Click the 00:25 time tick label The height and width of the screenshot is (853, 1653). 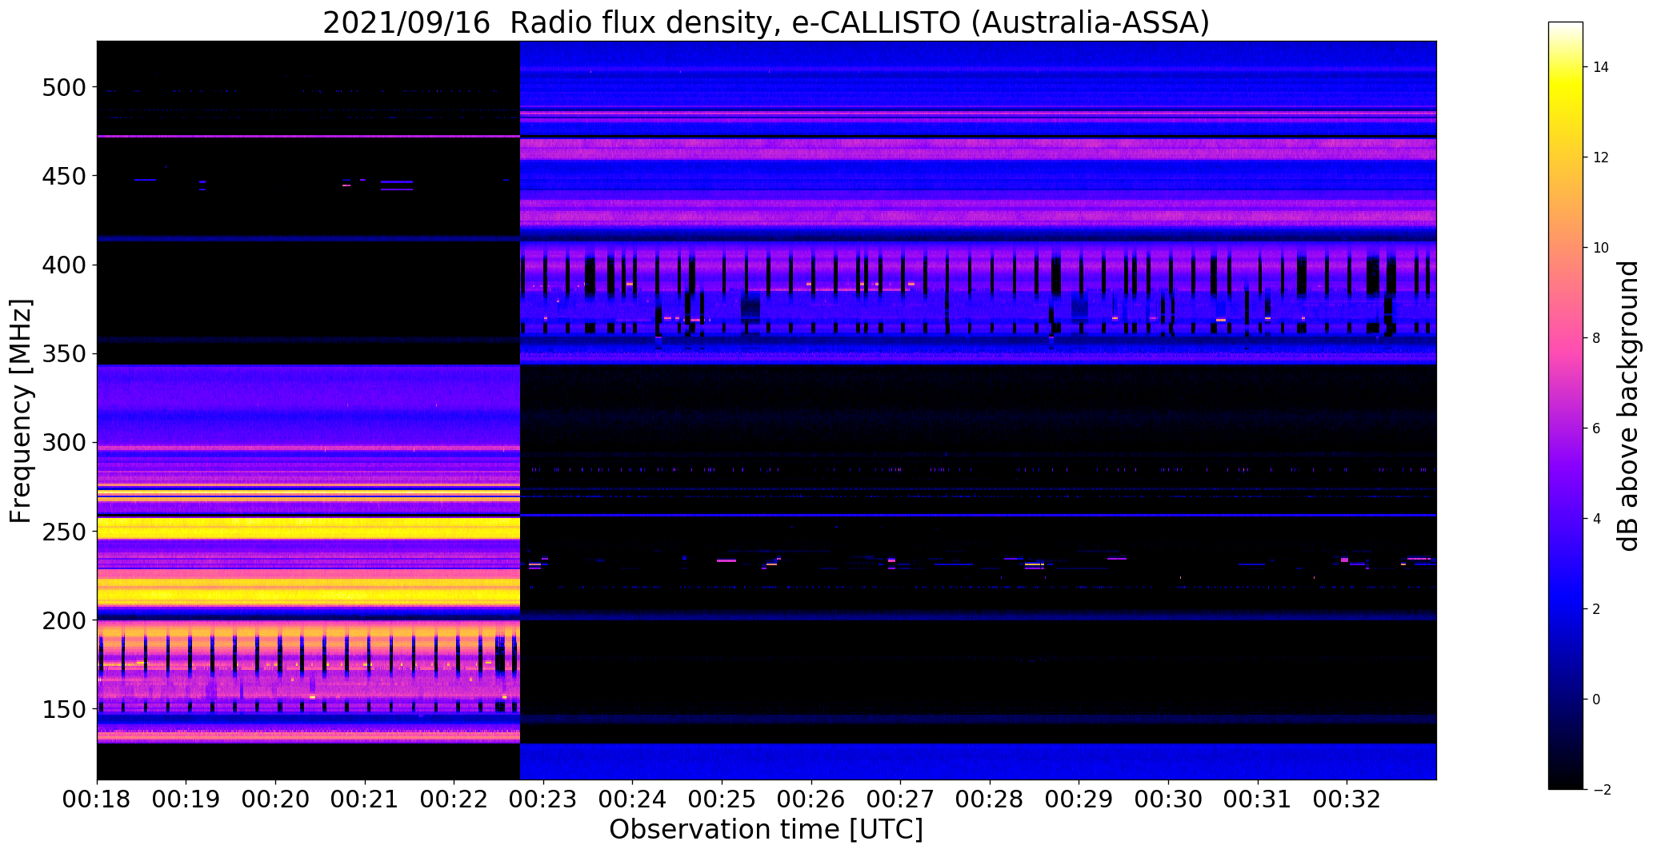pyautogui.click(x=722, y=800)
